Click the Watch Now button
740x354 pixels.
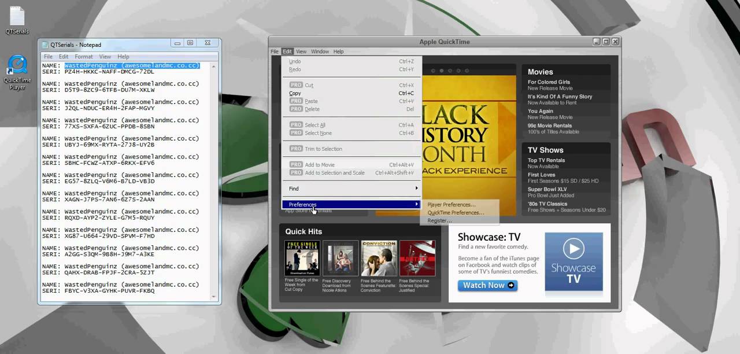[x=488, y=285]
